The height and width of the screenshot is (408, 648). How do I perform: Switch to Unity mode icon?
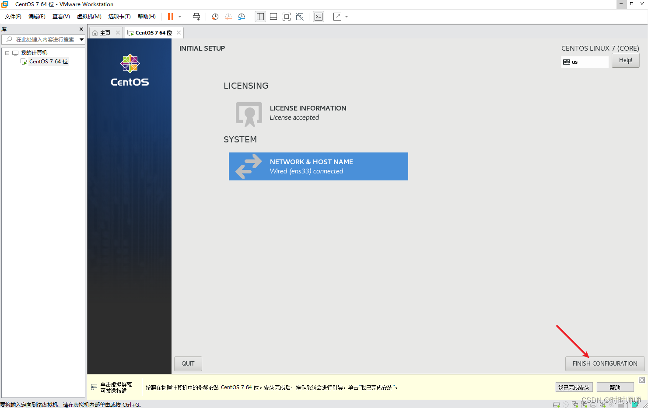(x=300, y=17)
